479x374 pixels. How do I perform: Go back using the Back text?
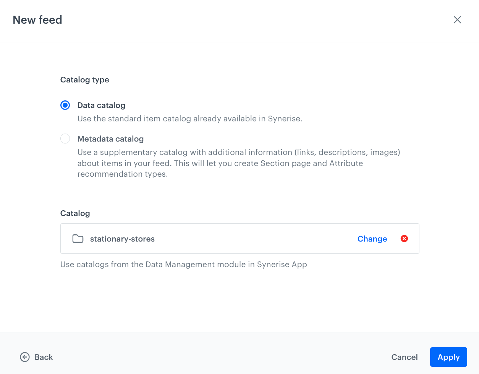tap(44, 357)
